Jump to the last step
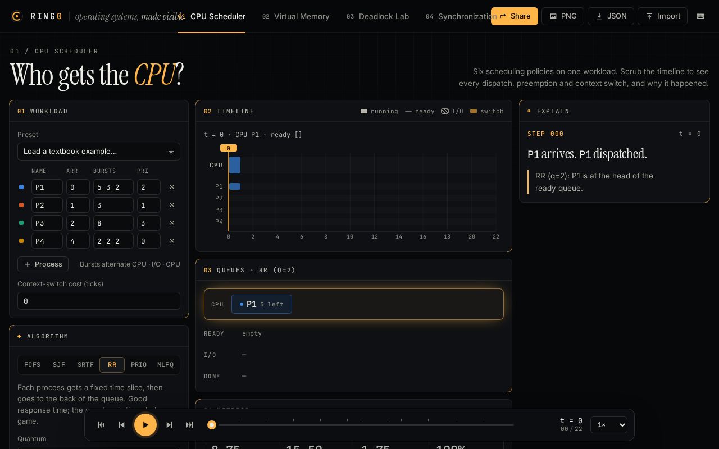719x449 pixels. [x=190, y=425]
